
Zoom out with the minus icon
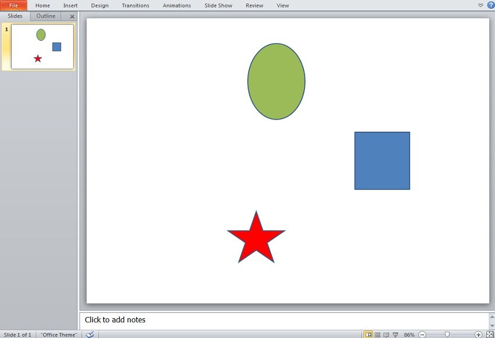point(422,335)
